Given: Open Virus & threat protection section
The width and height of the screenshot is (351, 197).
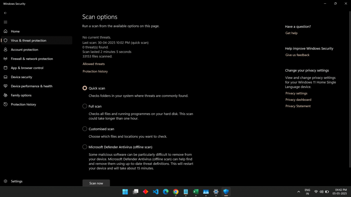Looking at the screenshot, I should click(29, 40).
